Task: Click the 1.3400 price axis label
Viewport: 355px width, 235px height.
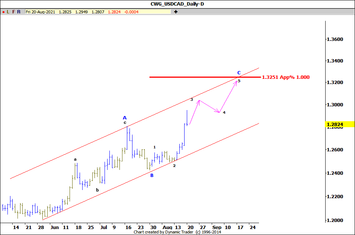Action: click(x=335, y=61)
